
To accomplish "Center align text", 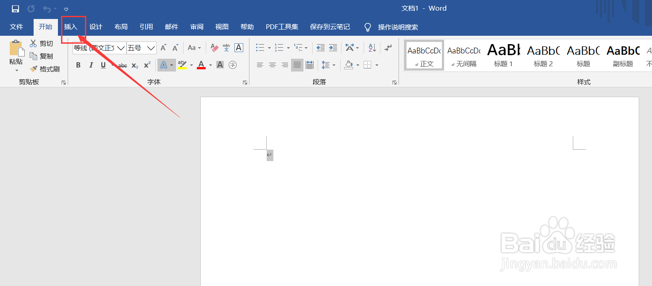I will coord(272,65).
